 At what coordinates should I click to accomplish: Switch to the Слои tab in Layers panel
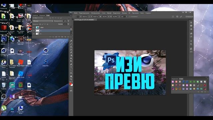coord(48,16)
